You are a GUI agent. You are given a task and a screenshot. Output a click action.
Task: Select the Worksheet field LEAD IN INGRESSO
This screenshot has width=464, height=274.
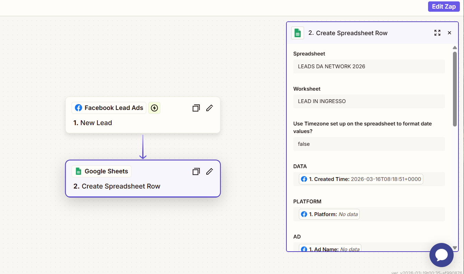(369, 101)
